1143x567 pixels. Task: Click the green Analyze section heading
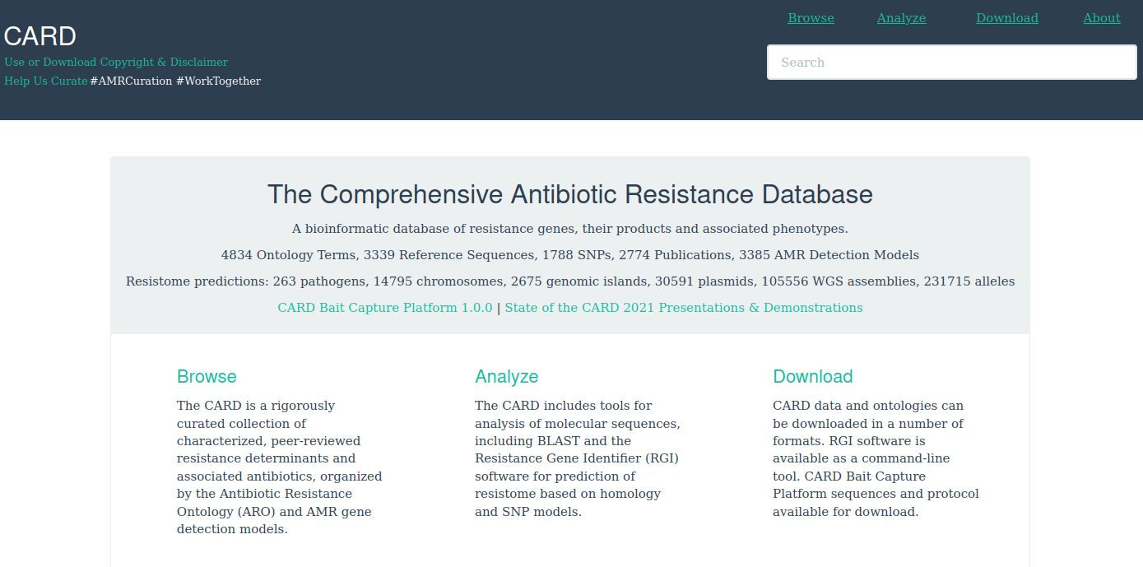click(x=506, y=377)
